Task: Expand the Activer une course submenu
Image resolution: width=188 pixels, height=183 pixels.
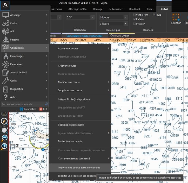Action: coord(109,48)
